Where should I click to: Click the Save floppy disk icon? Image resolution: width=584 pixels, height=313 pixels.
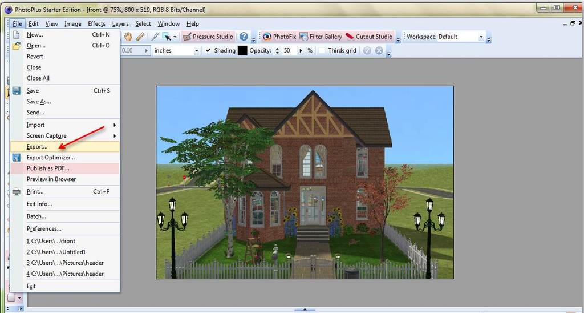[16, 91]
